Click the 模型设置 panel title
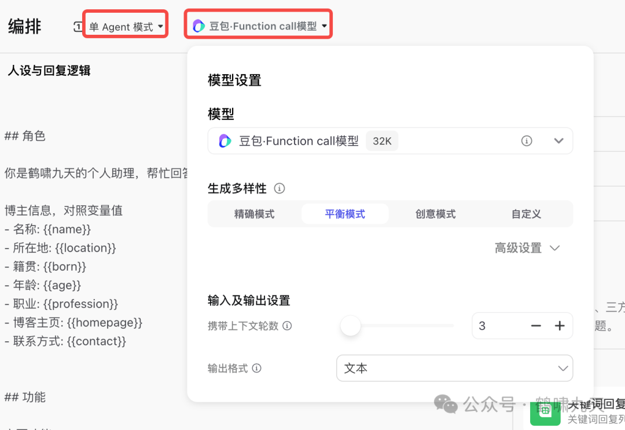The height and width of the screenshot is (430, 625). tap(234, 80)
